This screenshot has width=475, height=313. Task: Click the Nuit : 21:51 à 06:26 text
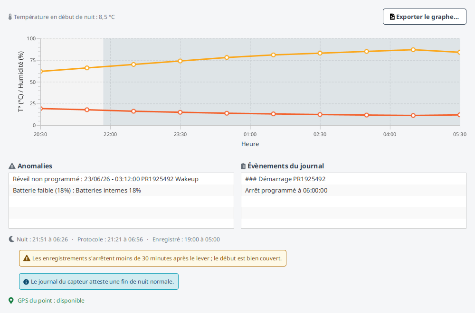[x=42, y=239]
